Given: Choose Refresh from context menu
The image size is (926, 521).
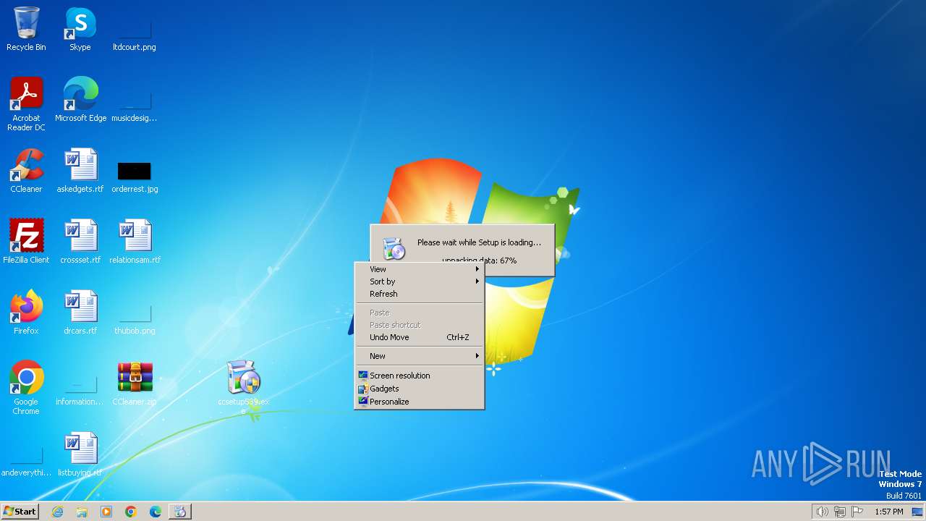Looking at the screenshot, I should pos(420,294).
